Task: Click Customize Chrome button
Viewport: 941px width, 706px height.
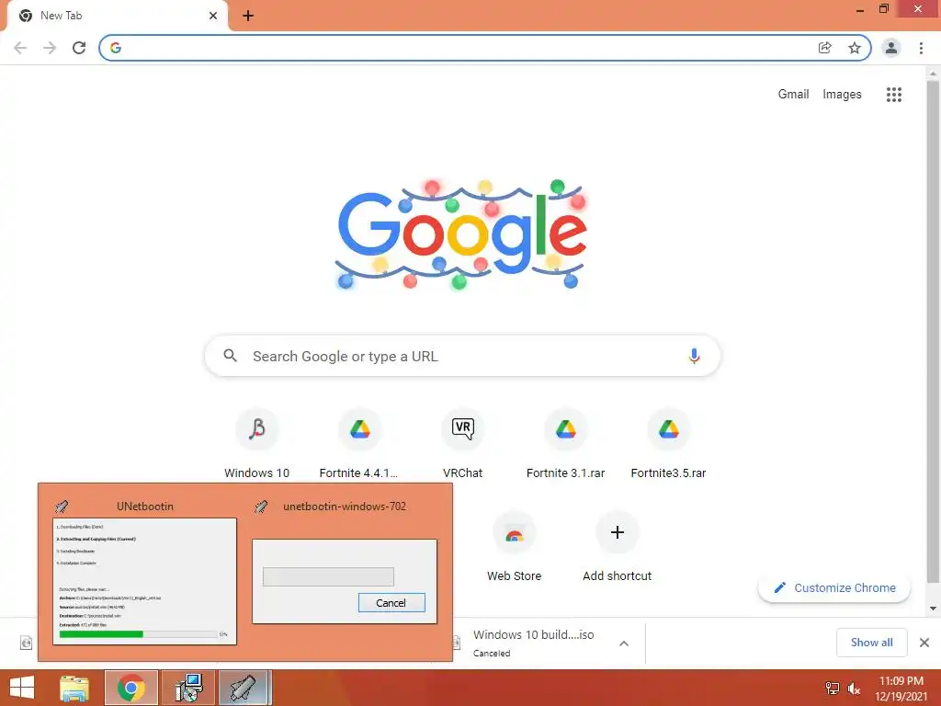Action: tap(834, 587)
